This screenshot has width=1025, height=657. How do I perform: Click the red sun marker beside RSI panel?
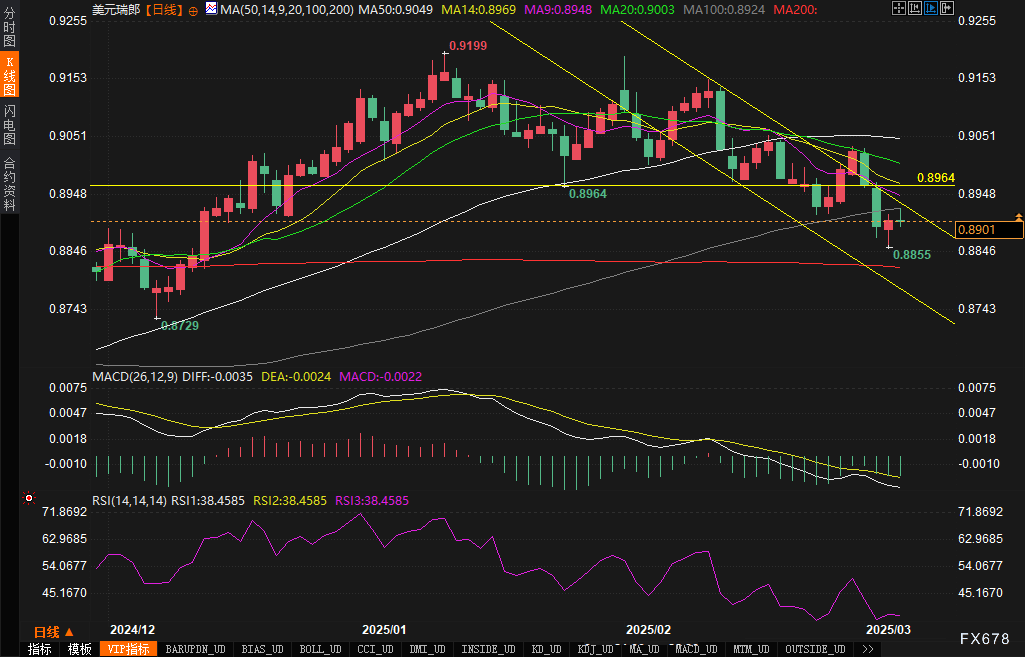coord(29,498)
